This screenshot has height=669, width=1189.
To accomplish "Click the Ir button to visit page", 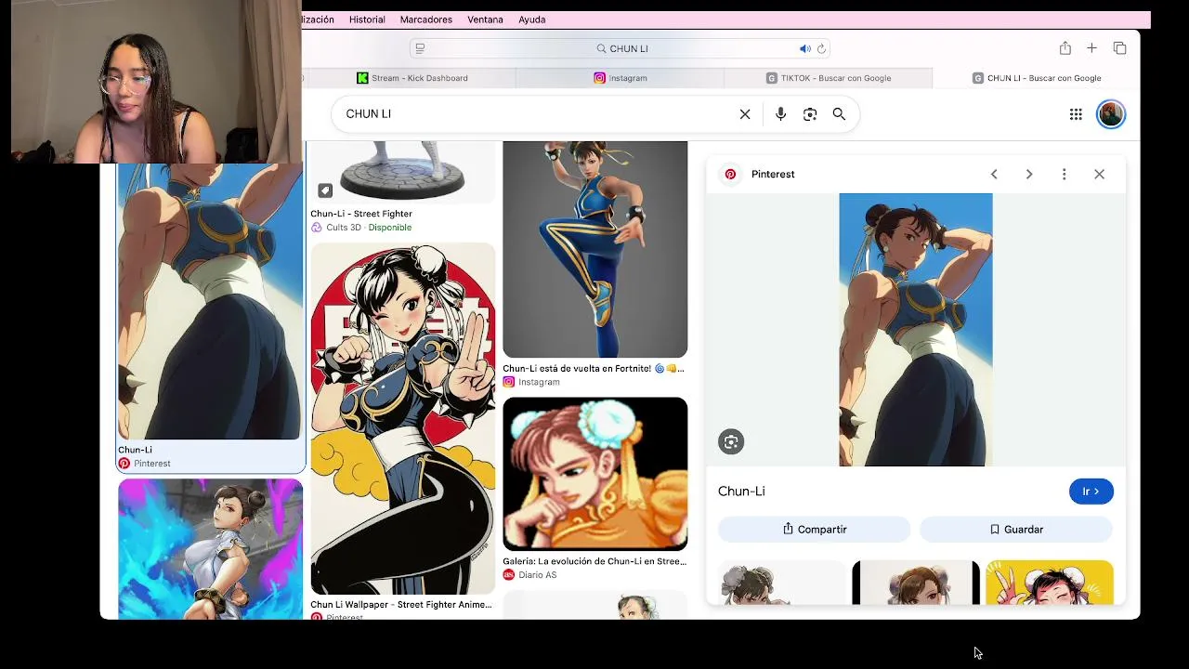I will click(1091, 492).
